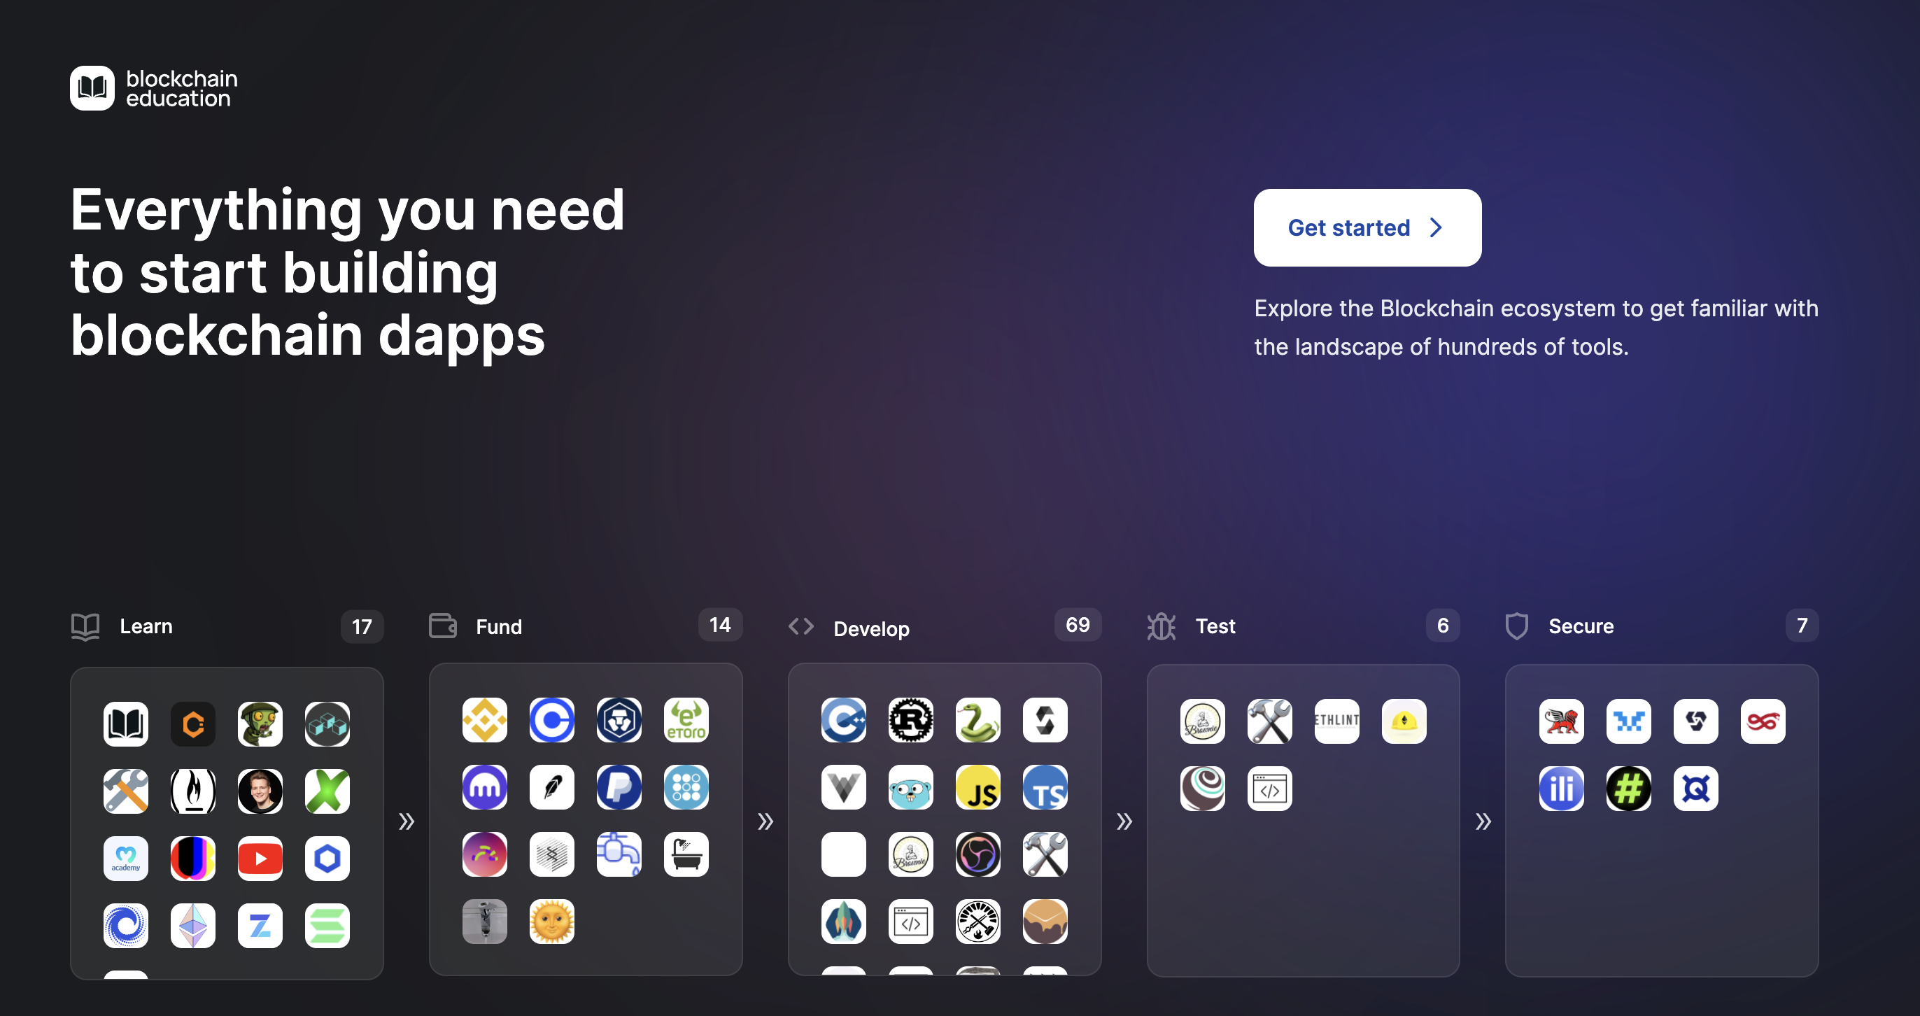Open the ETHLINT tool icon
This screenshot has width=1920, height=1016.
pos(1336,721)
